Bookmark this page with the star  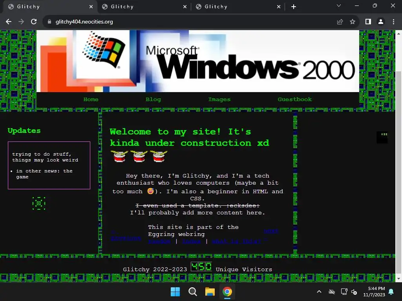(x=353, y=22)
